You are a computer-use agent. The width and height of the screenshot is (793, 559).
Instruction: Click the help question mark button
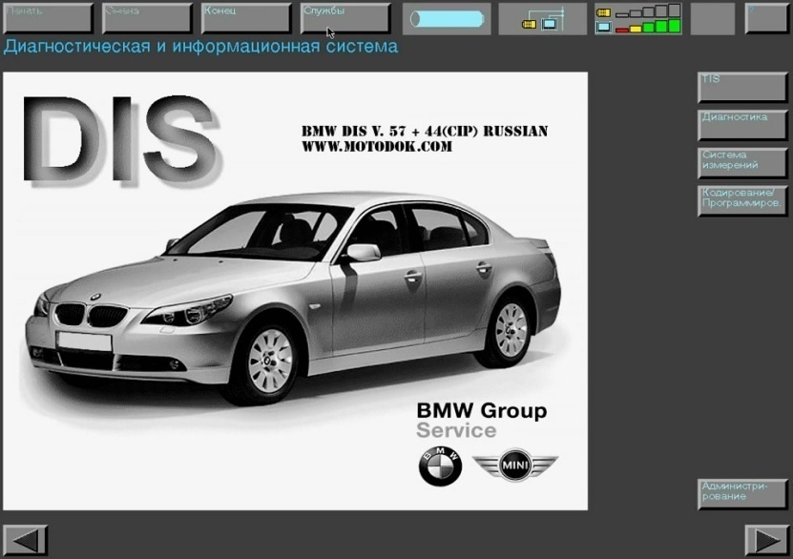click(x=765, y=18)
